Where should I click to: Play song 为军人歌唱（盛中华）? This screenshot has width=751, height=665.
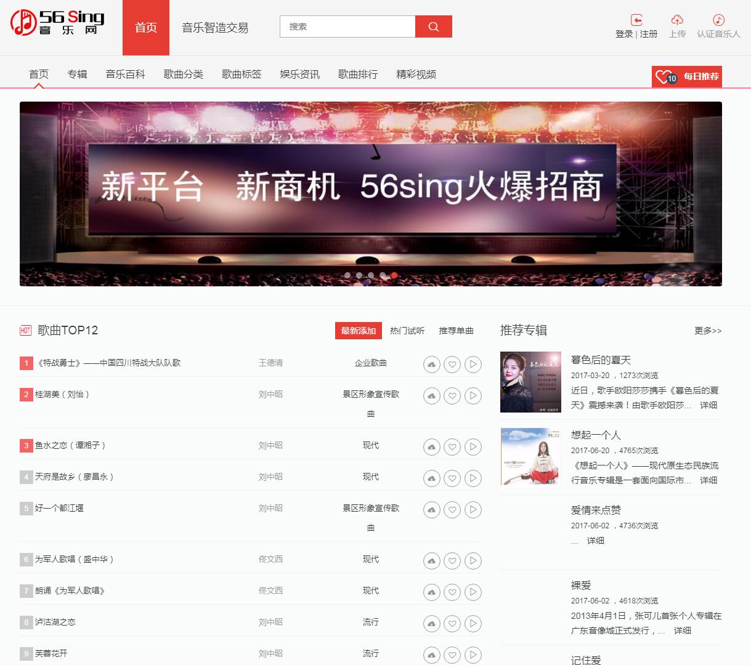(x=473, y=561)
